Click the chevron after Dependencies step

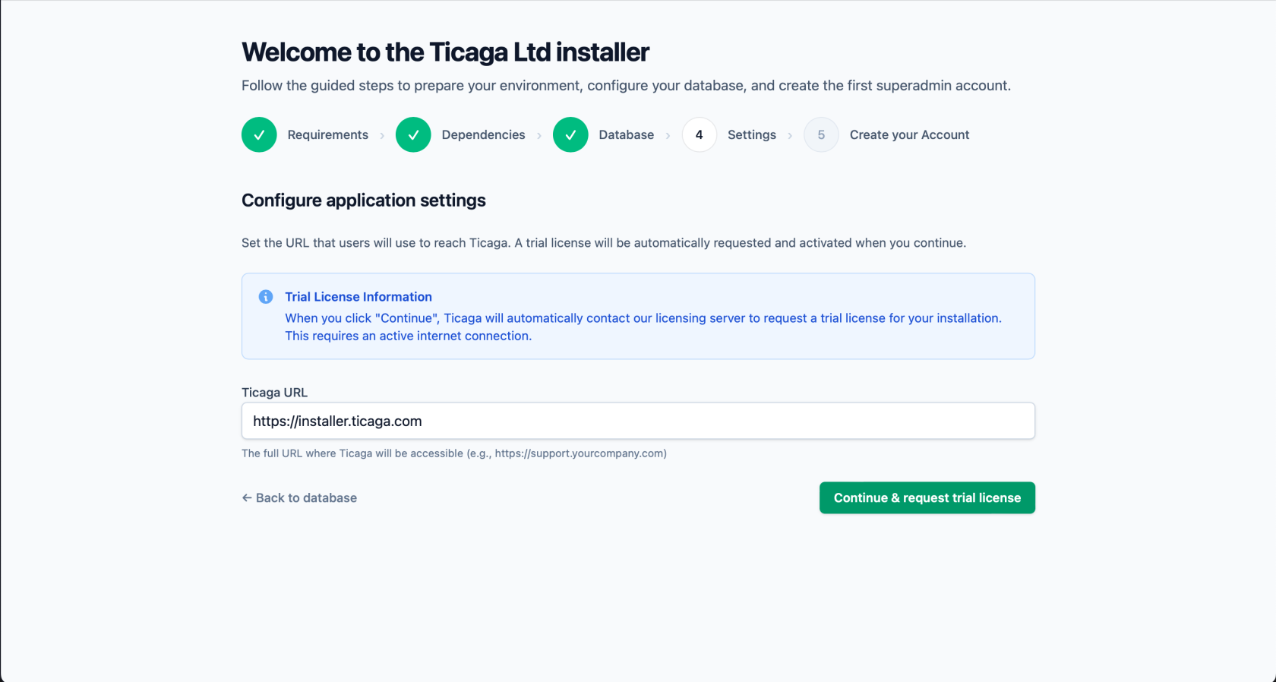539,136
